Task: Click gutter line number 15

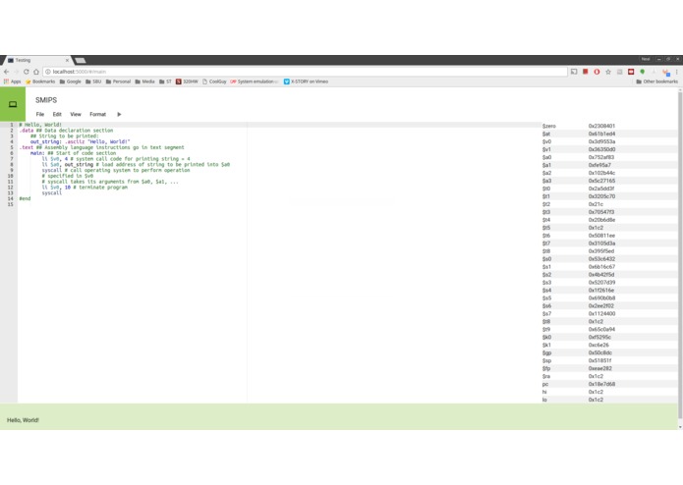Action: tap(11, 204)
